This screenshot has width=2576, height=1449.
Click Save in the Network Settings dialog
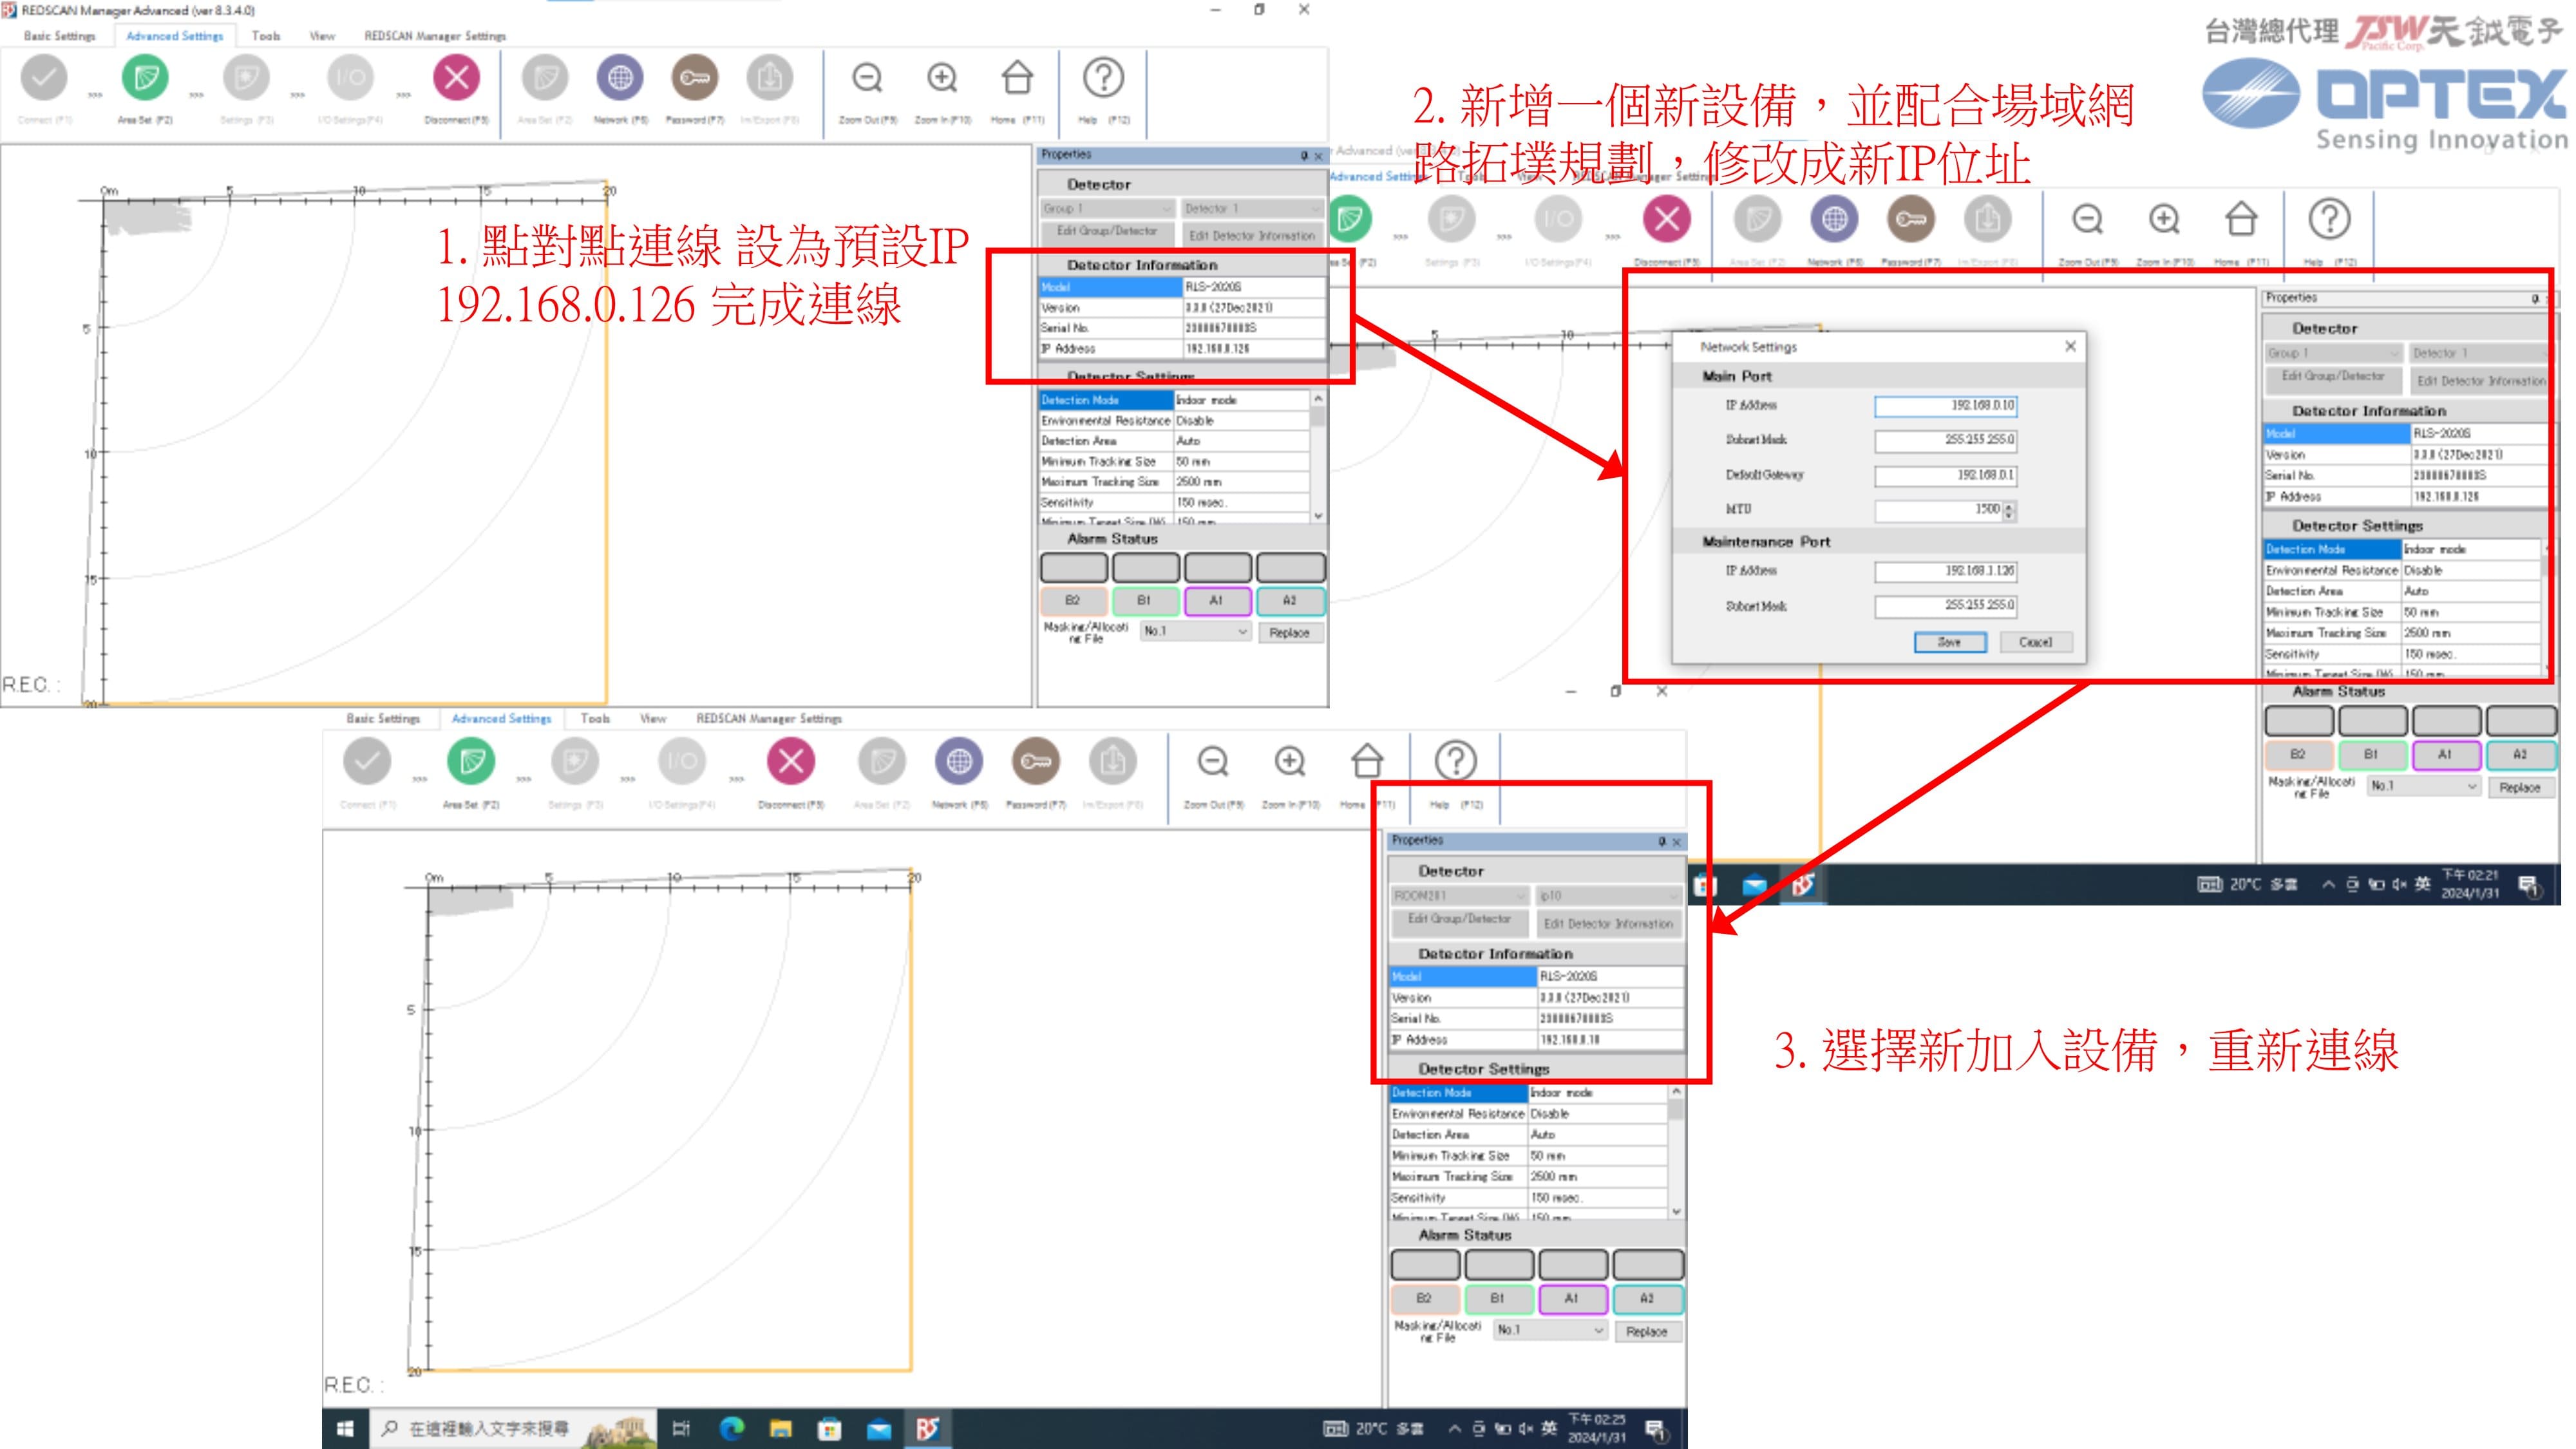click(1949, 642)
